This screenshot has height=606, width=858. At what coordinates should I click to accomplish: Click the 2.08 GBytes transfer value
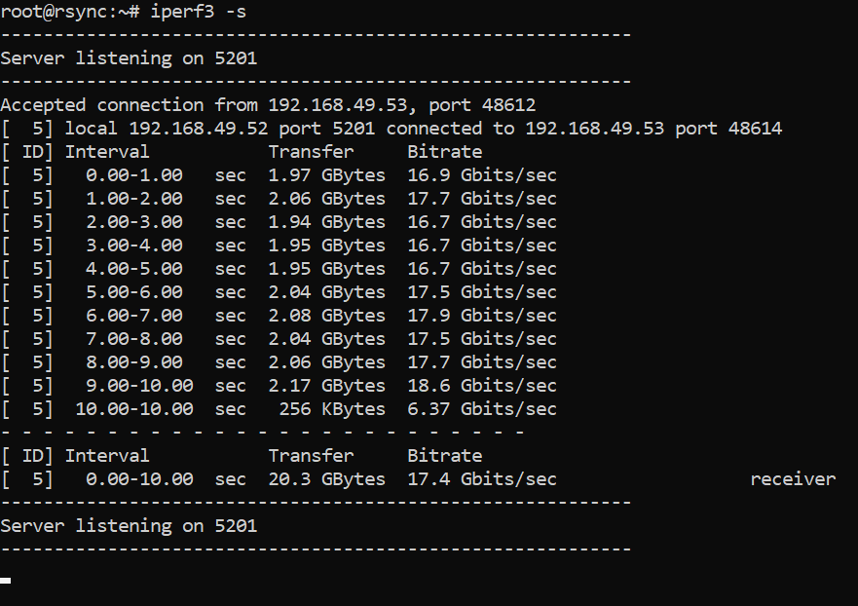[326, 316]
